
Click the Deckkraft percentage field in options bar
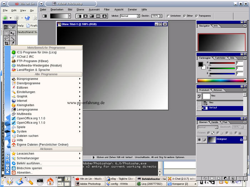pyautogui.click(x=155, y=16)
